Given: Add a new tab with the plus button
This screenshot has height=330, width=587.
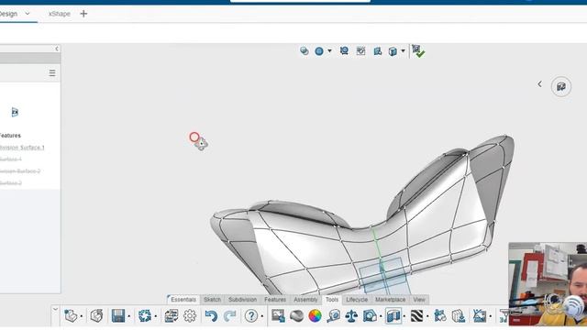Looking at the screenshot, I should tap(83, 14).
